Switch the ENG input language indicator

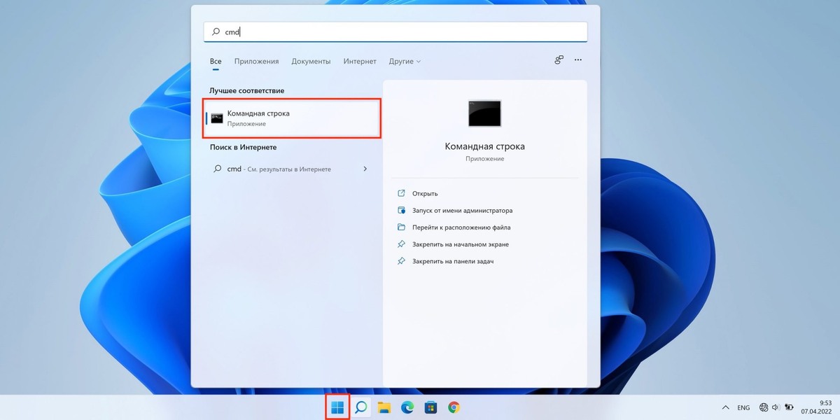(743, 407)
